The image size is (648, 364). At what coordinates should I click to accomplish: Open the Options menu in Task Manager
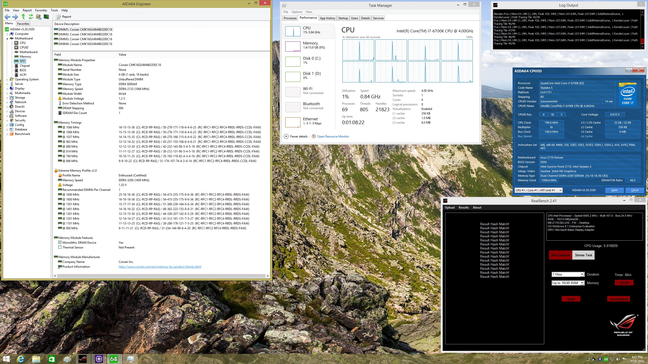click(x=297, y=12)
